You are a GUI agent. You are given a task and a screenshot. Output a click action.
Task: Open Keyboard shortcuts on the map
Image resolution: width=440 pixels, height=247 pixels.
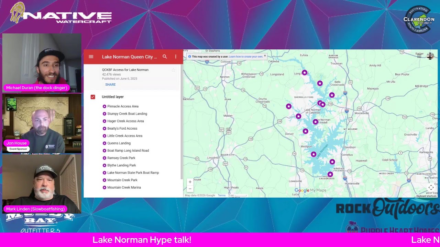426,196
